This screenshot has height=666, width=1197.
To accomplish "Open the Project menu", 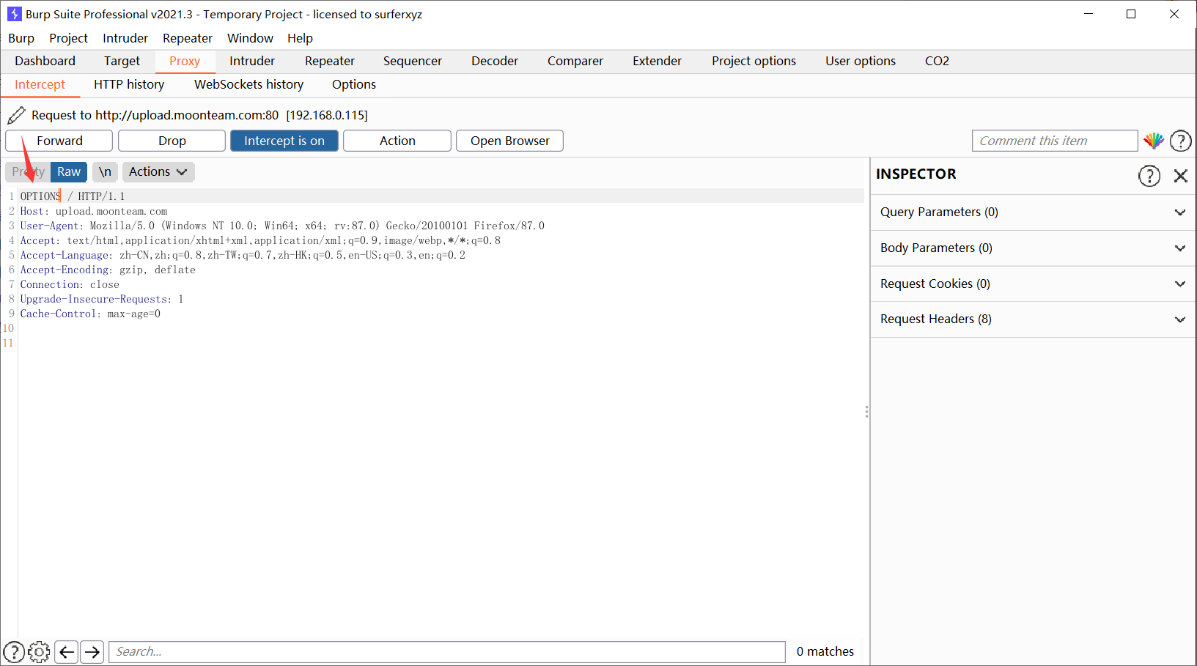I will 68,38.
